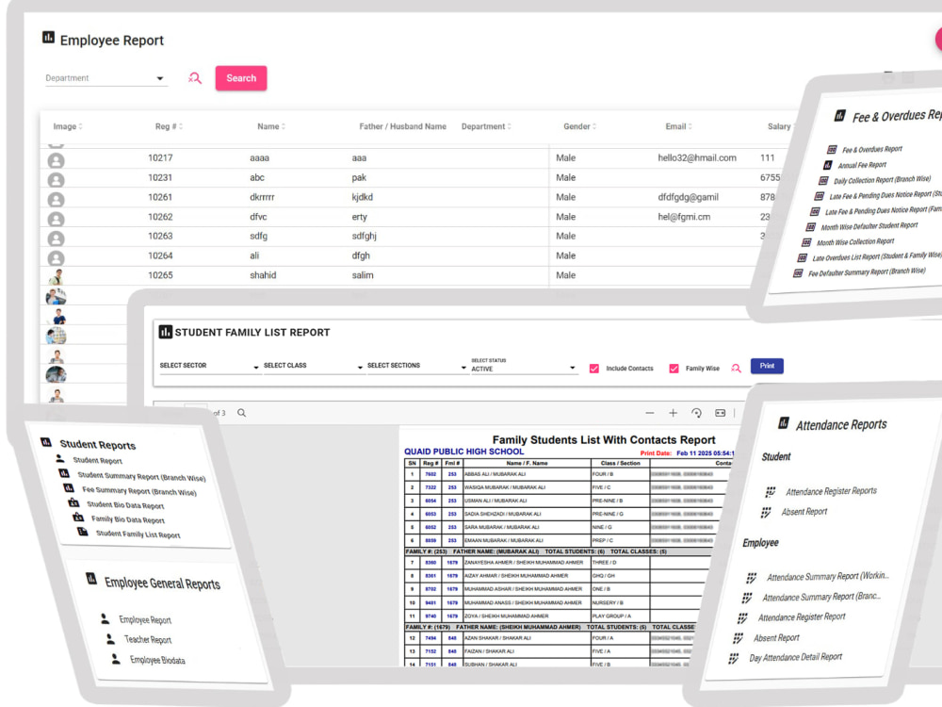Open Fee Summary Report (Branch Wise)
The image size is (942, 707).
(138, 491)
